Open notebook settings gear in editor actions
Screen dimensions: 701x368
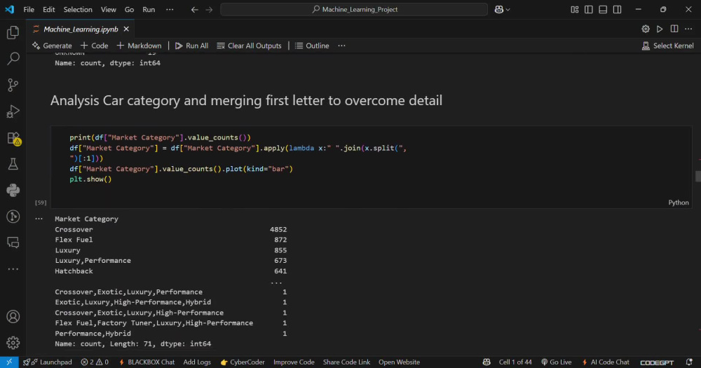point(646,29)
